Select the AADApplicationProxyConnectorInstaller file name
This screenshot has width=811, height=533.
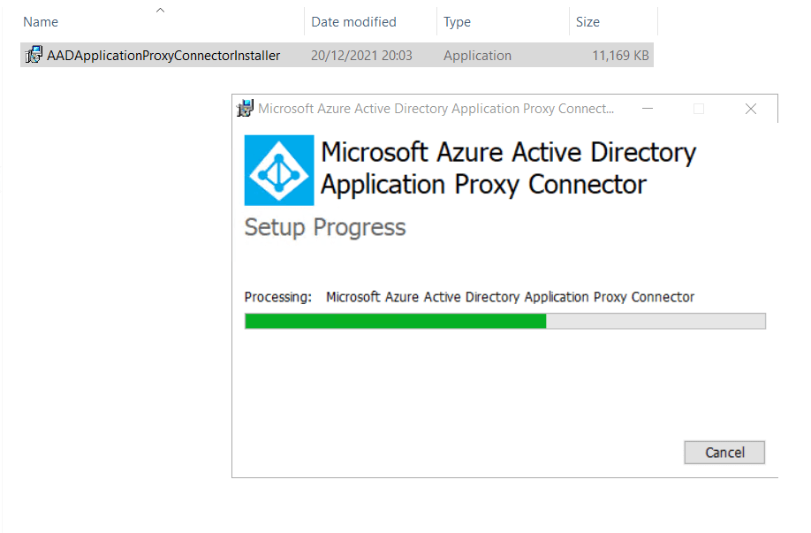pos(163,56)
